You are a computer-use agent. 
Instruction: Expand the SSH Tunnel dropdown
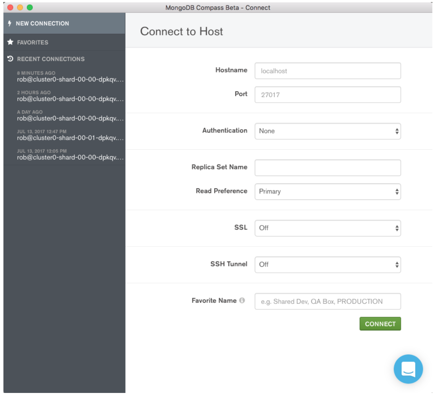[x=327, y=265]
